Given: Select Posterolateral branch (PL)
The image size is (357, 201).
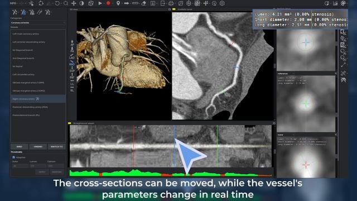Looking at the screenshot, I should pos(38,115).
